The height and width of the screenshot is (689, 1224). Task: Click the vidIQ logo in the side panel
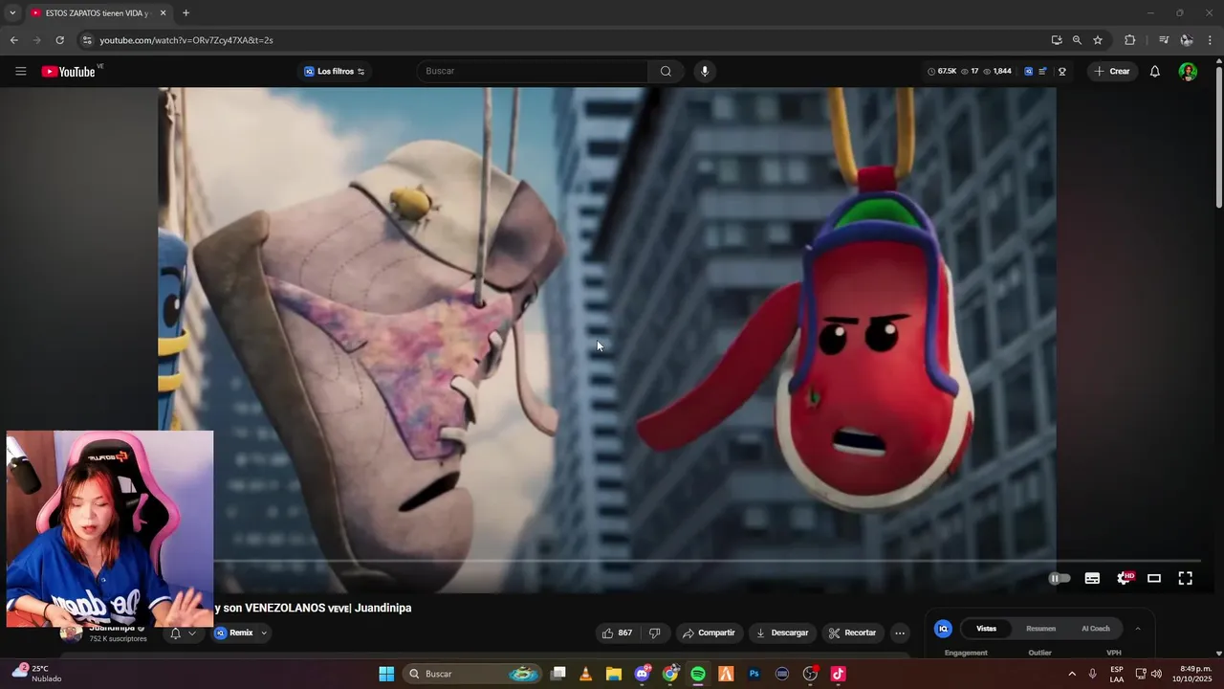(x=943, y=629)
